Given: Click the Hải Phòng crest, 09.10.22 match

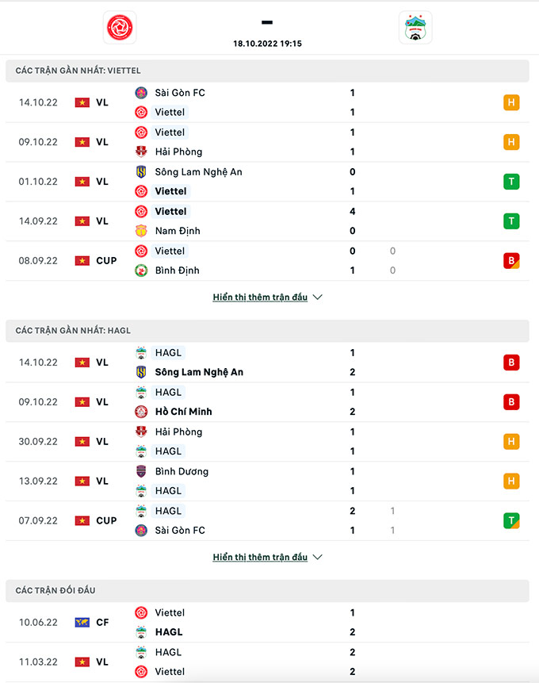Looking at the screenshot, I should point(141,152).
